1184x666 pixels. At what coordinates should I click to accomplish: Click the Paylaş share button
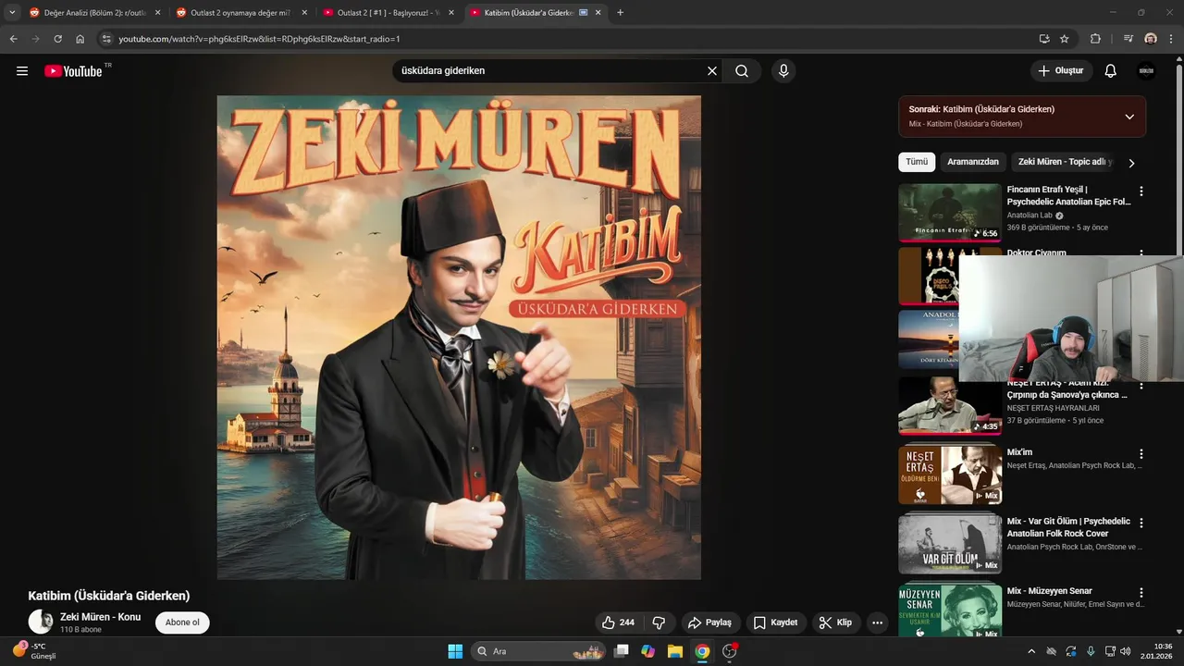point(710,623)
